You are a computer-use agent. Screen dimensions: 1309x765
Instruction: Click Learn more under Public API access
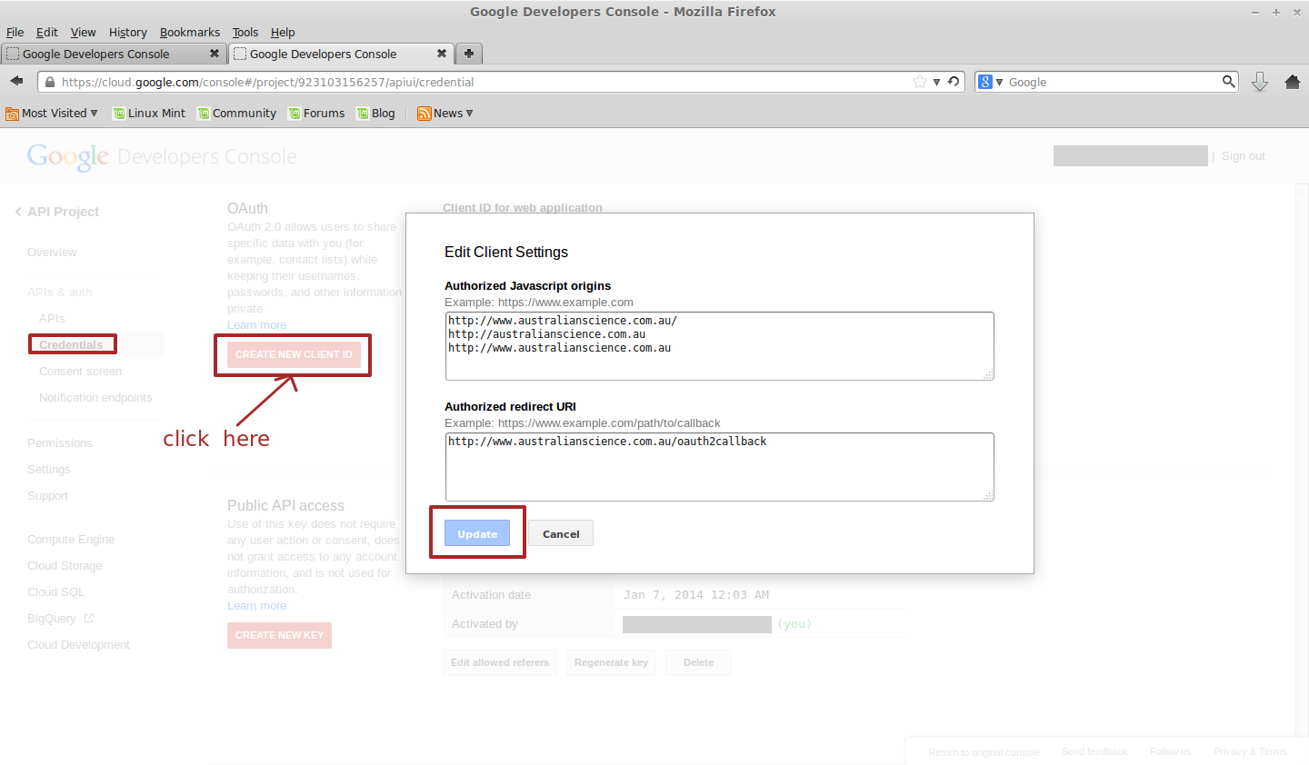point(256,606)
